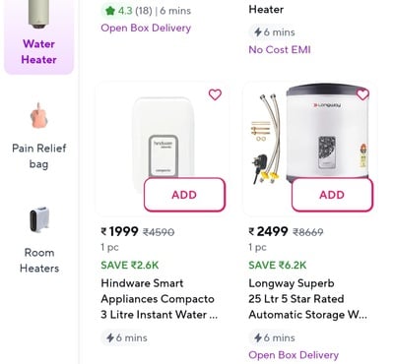Tap Open Box Delivery near 4.3 rating

click(146, 29)
